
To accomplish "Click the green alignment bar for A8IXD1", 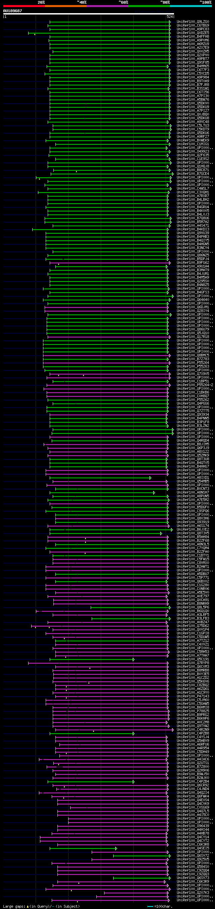I will [101, 477].
